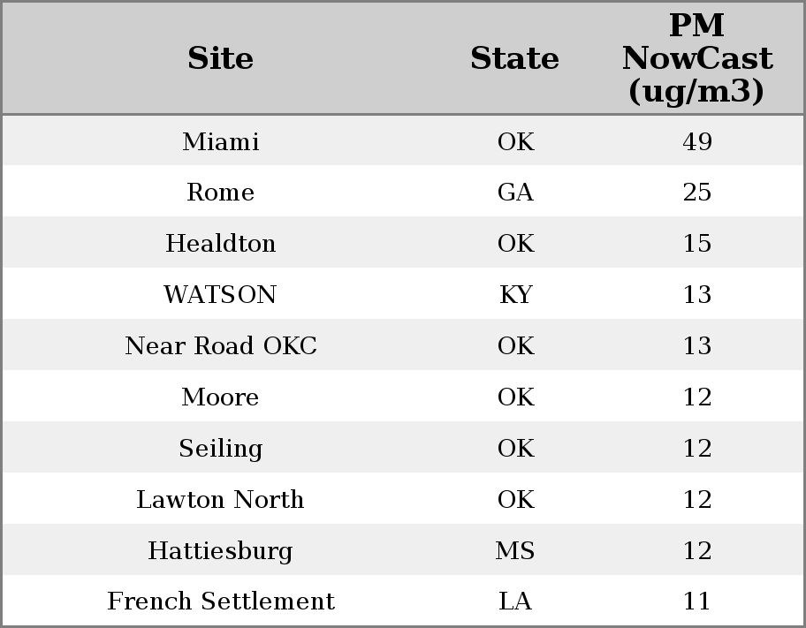Viewport: 806px width, 628px height.
Task: Click the KY state cell
Action: (x=515, y=295)
